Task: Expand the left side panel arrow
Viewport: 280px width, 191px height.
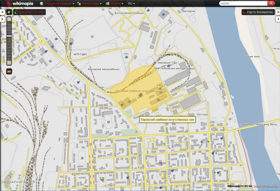Action: [x=2, y=19]
